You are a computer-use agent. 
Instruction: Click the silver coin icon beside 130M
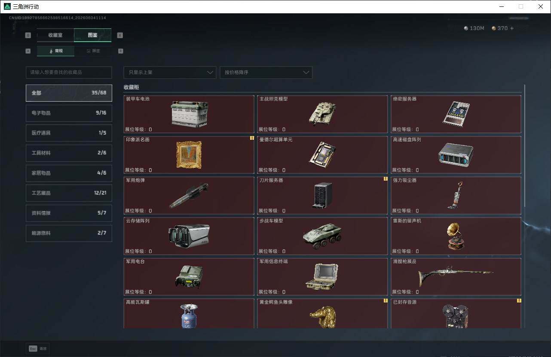point(466,28)
